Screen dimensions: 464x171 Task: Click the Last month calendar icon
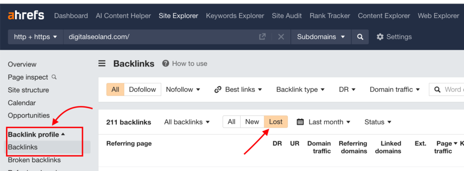pyautogui.click(x=300, y=122)
